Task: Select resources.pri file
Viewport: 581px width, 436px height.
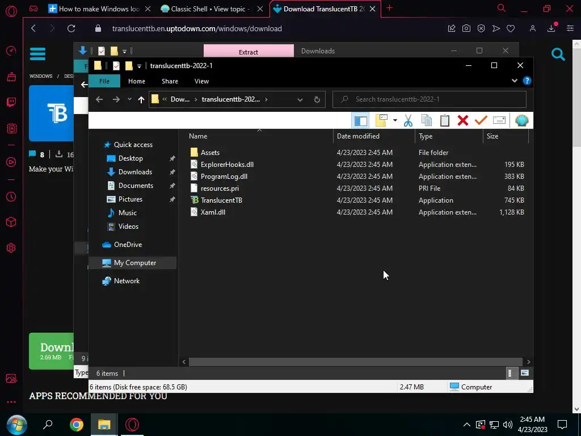Action: tap(220, 188)
